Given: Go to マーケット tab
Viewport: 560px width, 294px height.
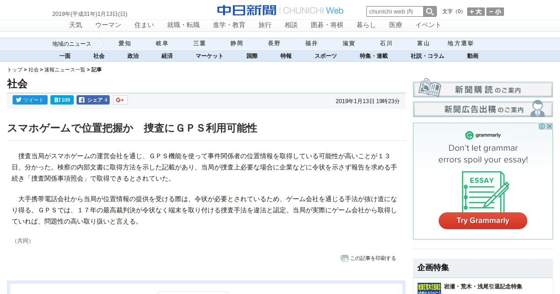Looking at the screenshot, I should (x=210, y=56).
